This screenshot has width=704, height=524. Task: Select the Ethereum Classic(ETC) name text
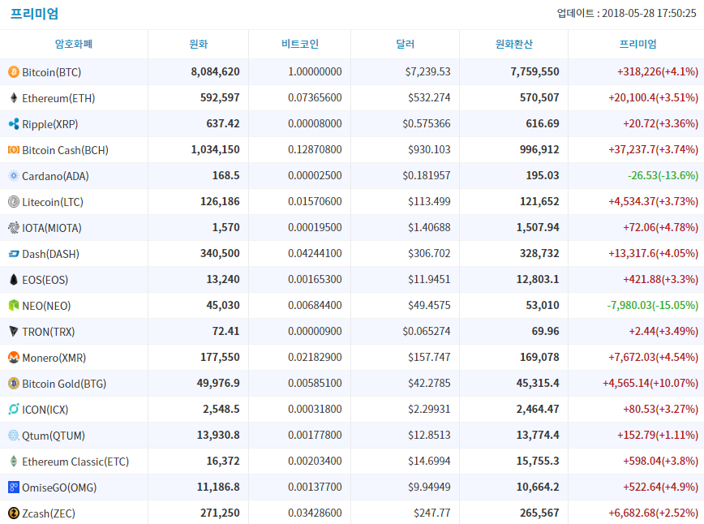click(x=76, y=462)
